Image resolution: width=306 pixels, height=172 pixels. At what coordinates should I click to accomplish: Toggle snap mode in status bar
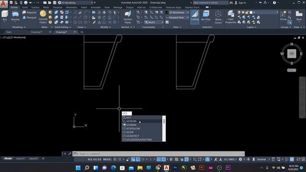120,159
